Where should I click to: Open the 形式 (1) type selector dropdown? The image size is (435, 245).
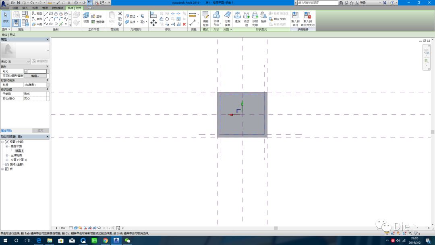15,61
